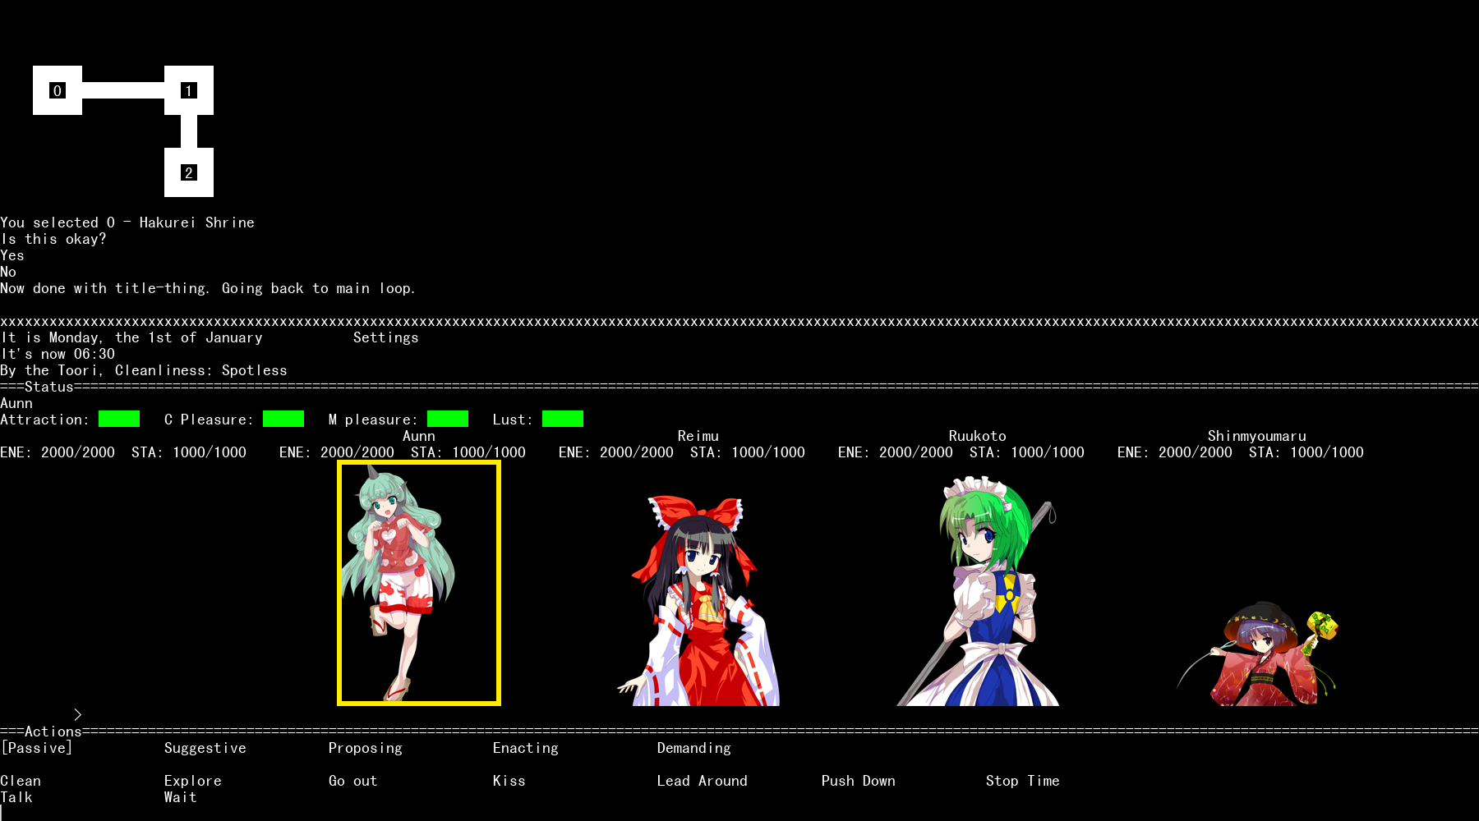Select the Reimu character portrait
This screenshot has height=821, width=1479.
[x=698, y=599]
